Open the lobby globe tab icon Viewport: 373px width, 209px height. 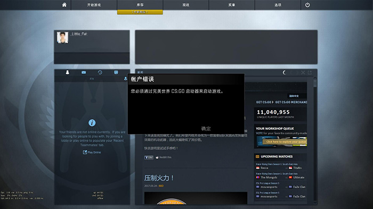[116, 72]
